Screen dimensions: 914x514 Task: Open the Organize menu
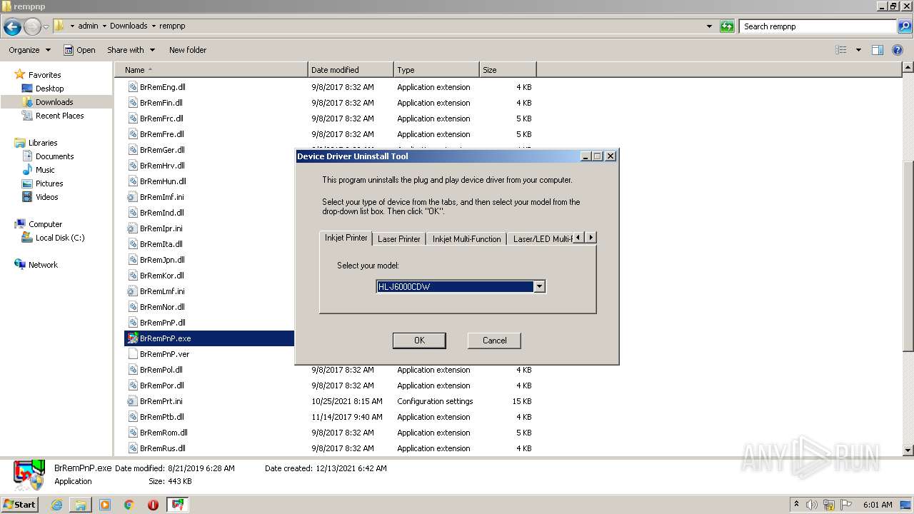point(29,50)
